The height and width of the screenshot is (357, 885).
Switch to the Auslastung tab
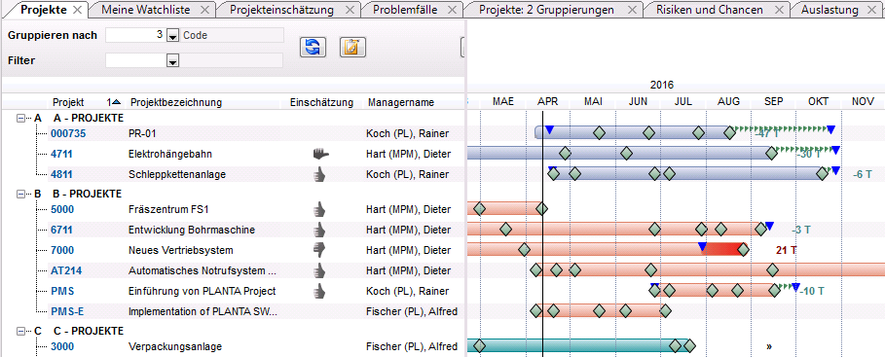coord(830,10)
